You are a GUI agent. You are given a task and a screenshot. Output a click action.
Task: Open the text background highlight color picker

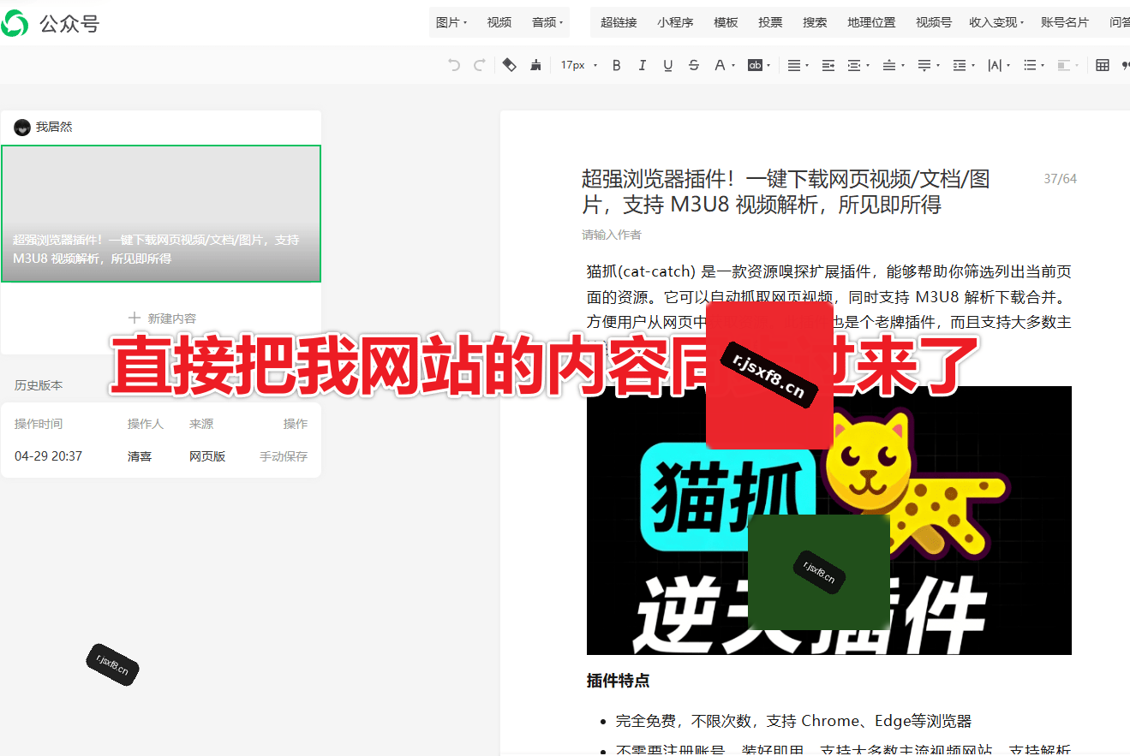pos(759,65)
